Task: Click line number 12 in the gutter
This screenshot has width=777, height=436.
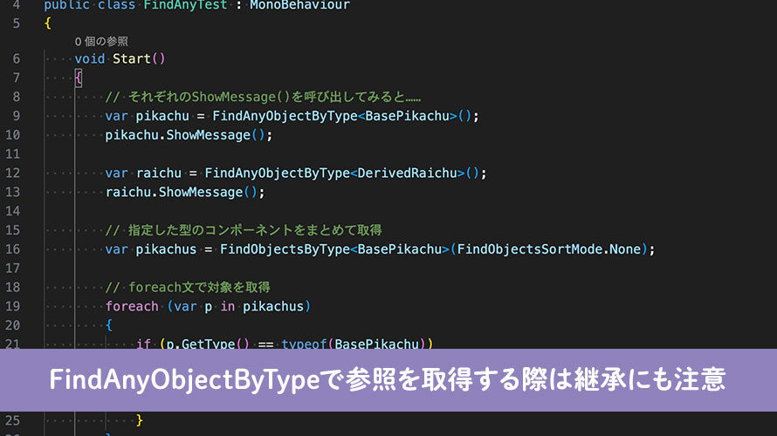Action: pos(13,174)
